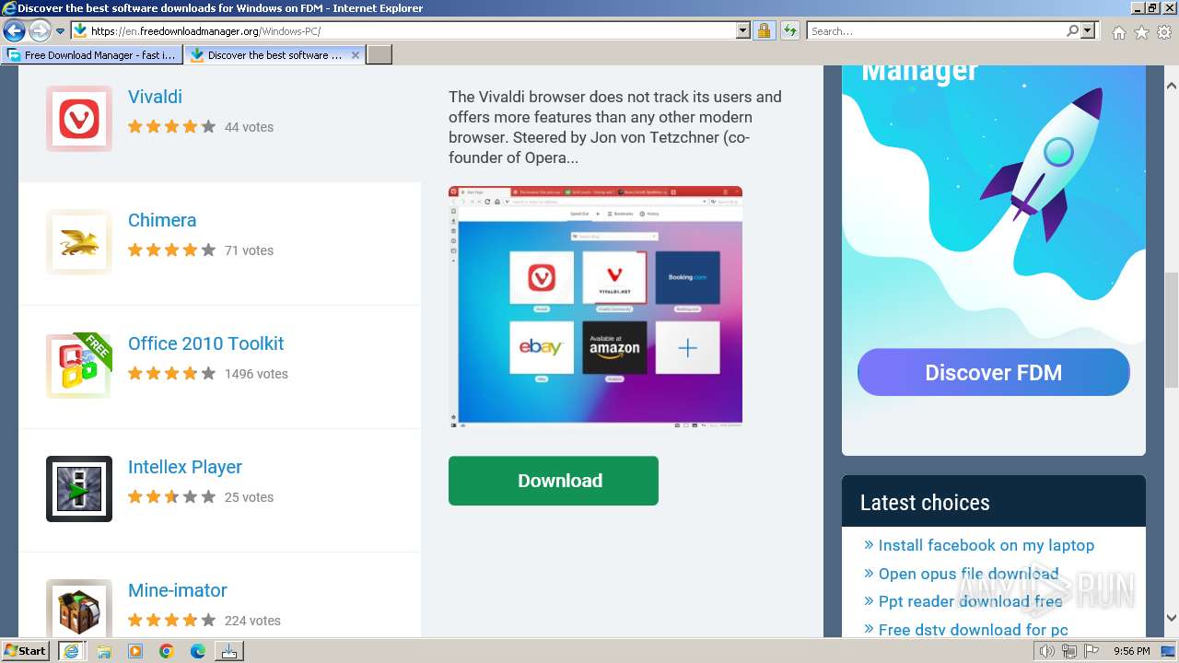Open the Mine-imator link
This screenshot has width=1179, height=663.
pos(178,590)
